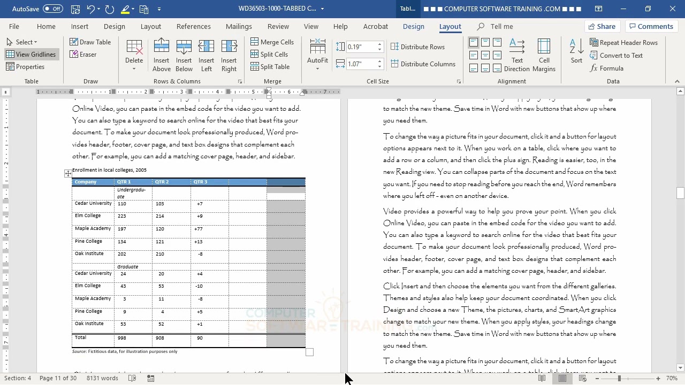
Task: Click the Text Highlight Color icon
Action: pos(125,9)
